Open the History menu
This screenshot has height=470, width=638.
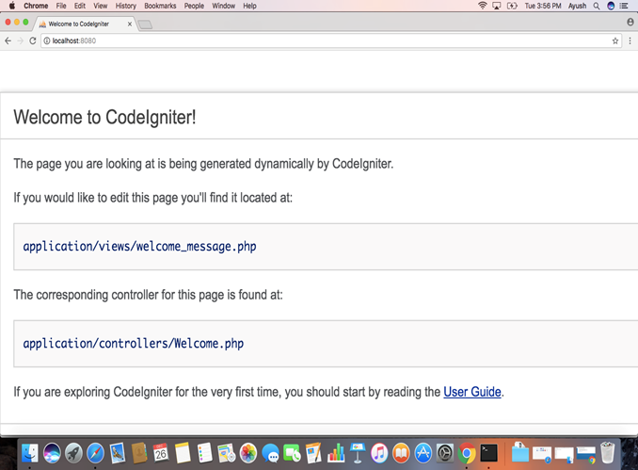[x=126, y=6]
